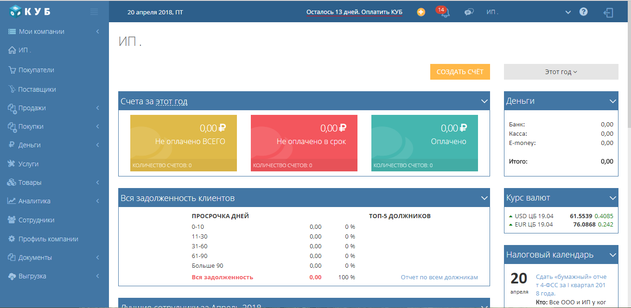Expand the Продажи sidebar submenu

click(54, 108)
